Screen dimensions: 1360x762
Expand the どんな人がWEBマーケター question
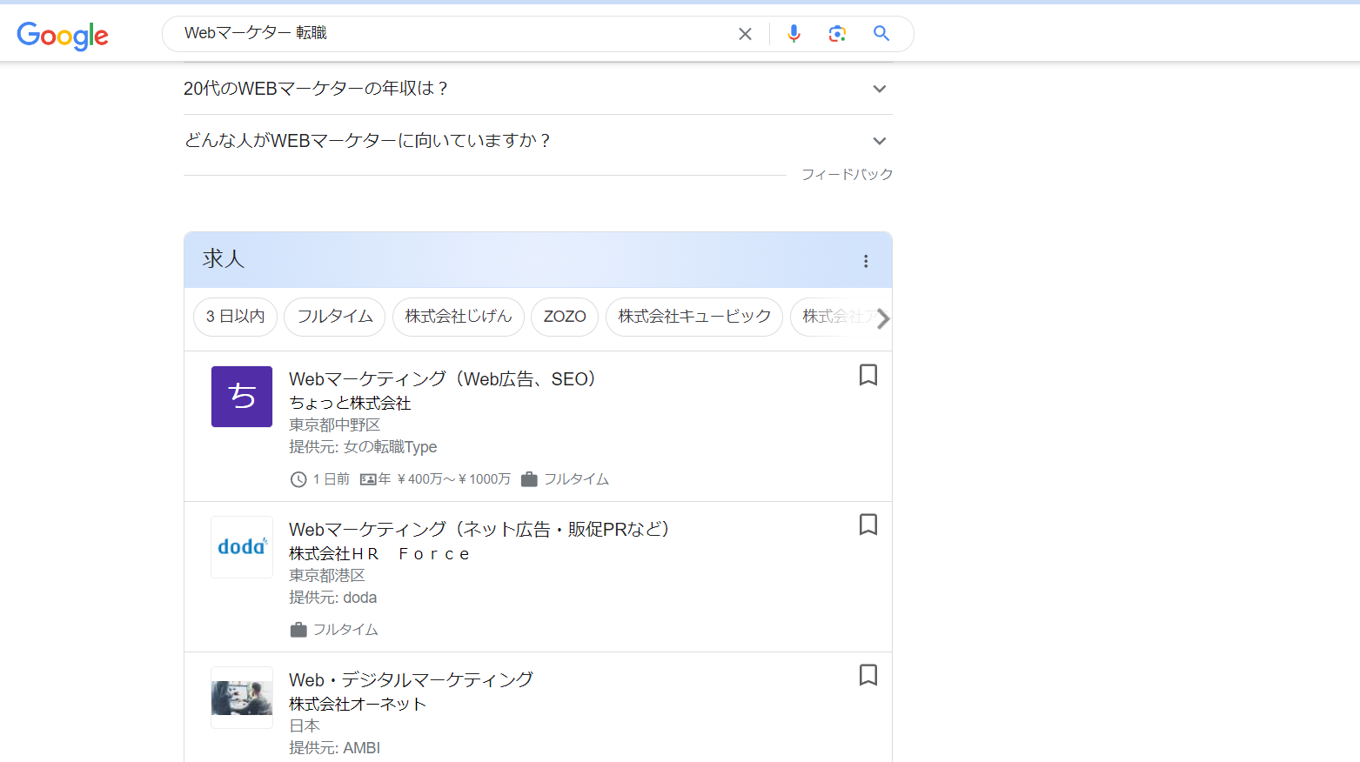tap(879, 140)
